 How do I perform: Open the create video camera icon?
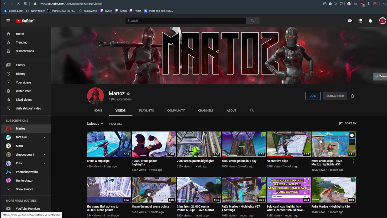coord(350,21)
